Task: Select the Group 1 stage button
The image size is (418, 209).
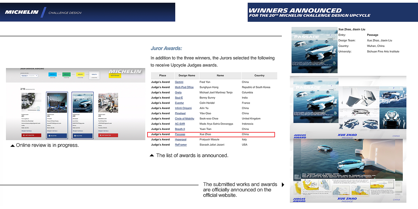Action: [x=53, y=74]
